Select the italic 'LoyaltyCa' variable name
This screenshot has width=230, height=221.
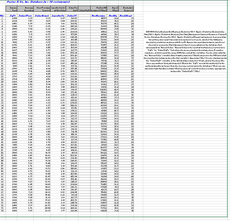coord(58,16)
